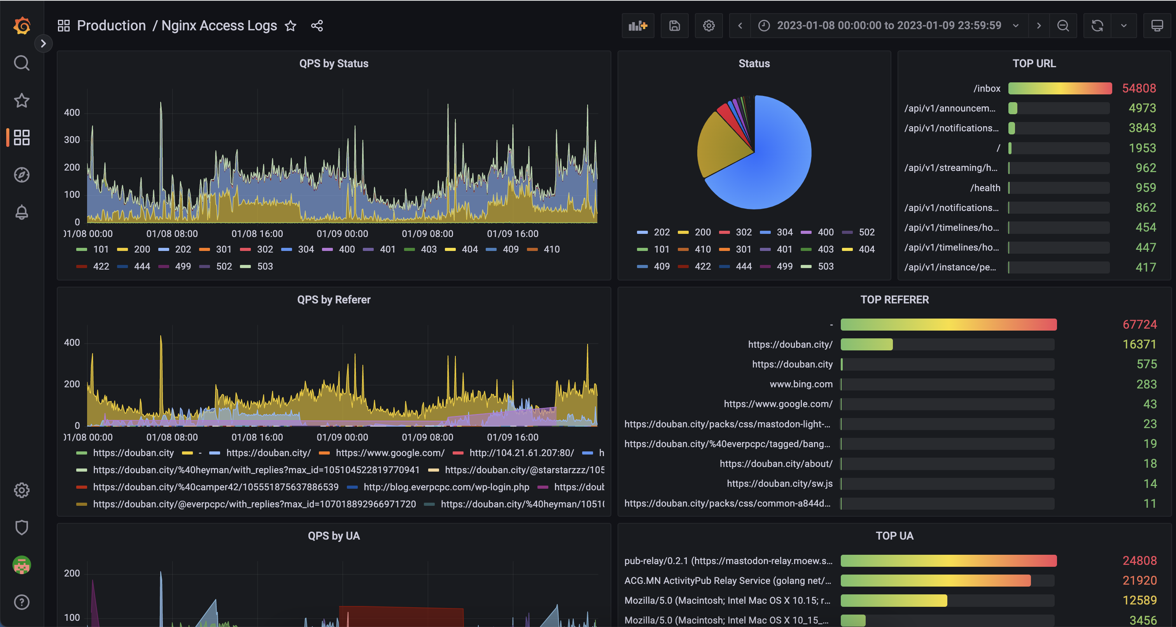
Task: Cycle the view mode monitor icon
Action: pyautogui.click(x=1157, y=26)
